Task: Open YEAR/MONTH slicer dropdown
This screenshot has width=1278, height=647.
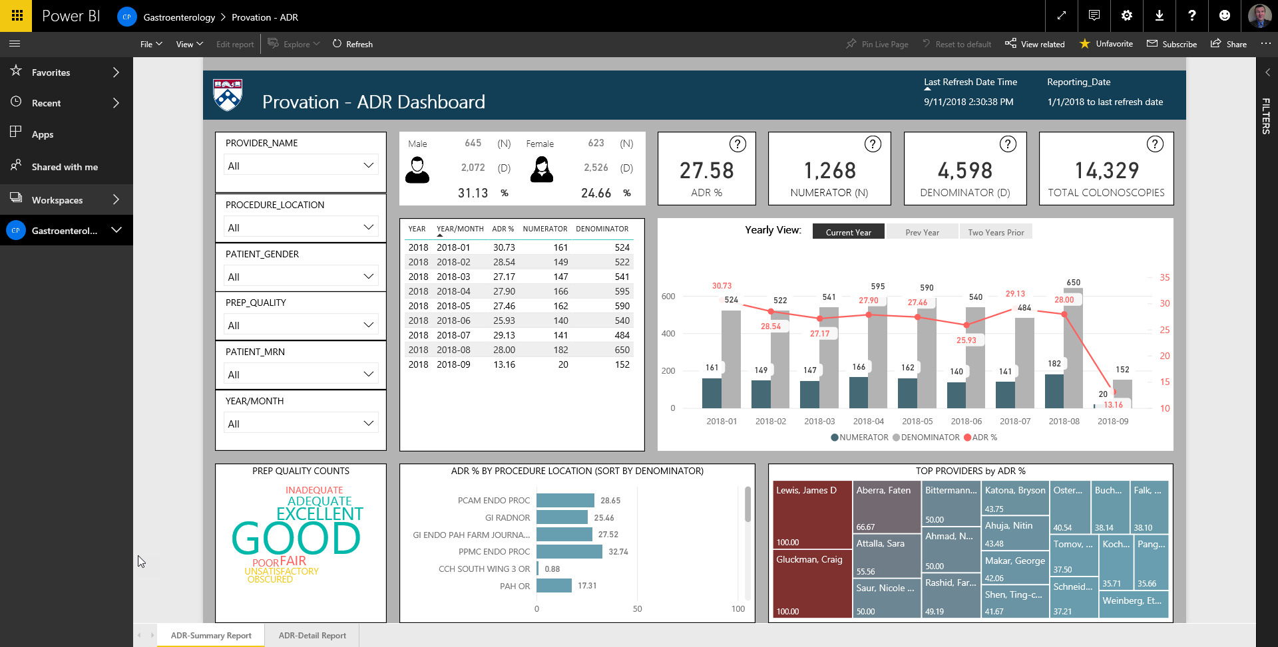Action: click(x=301, y=424)
